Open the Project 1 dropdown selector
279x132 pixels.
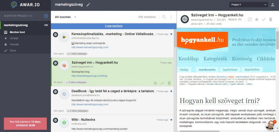click(248, 5)
